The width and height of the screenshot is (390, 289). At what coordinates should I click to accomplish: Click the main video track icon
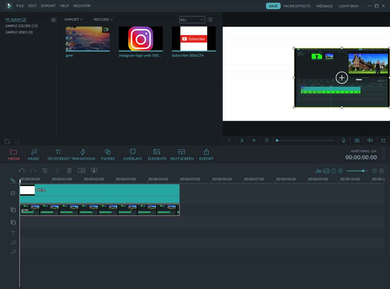coord(13,193)
